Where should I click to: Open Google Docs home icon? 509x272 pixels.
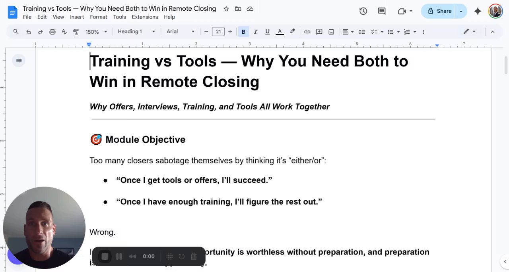pos(13,12)
